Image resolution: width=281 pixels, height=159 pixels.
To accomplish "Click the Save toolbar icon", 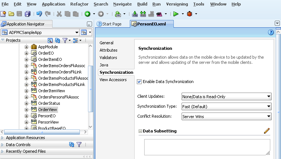I will point(19,14).
